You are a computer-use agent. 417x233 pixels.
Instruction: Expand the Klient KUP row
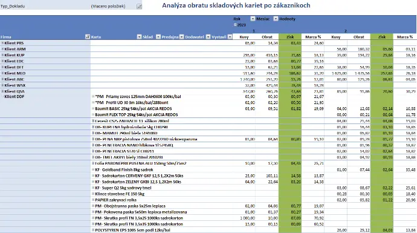pyautogui.click(x=2, y=55)
